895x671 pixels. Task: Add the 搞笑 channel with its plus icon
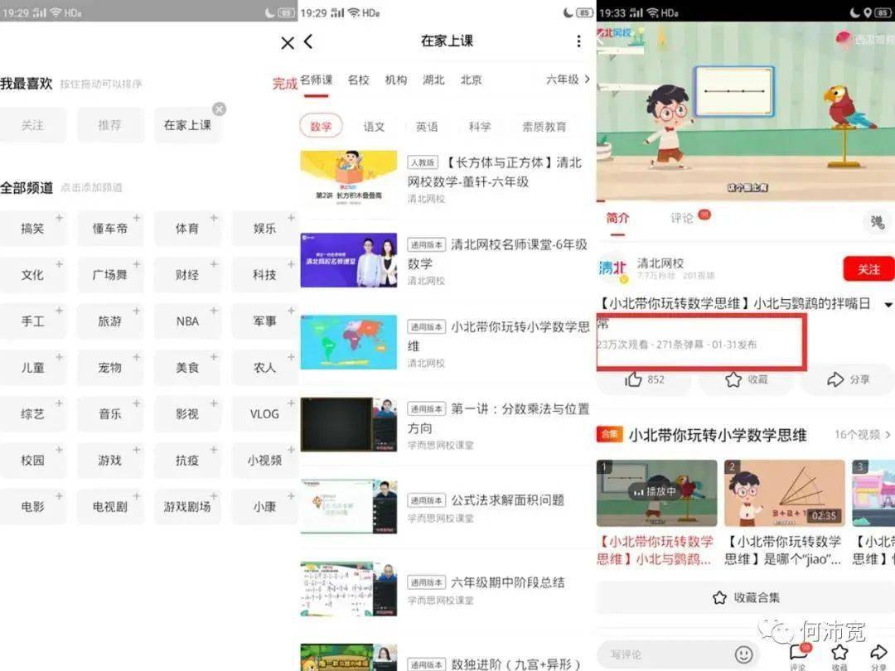click(x=60, y=218)
